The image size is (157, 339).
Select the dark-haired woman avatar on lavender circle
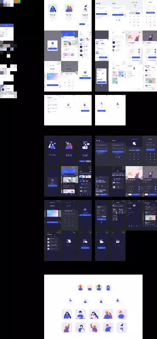[x=108, y=287]
